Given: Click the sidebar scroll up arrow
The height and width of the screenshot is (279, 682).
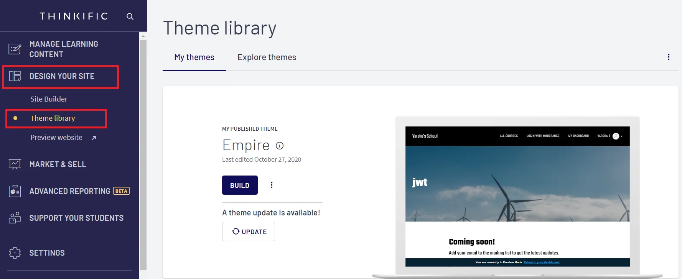Looking at the screenshot, I should [143, 36].
